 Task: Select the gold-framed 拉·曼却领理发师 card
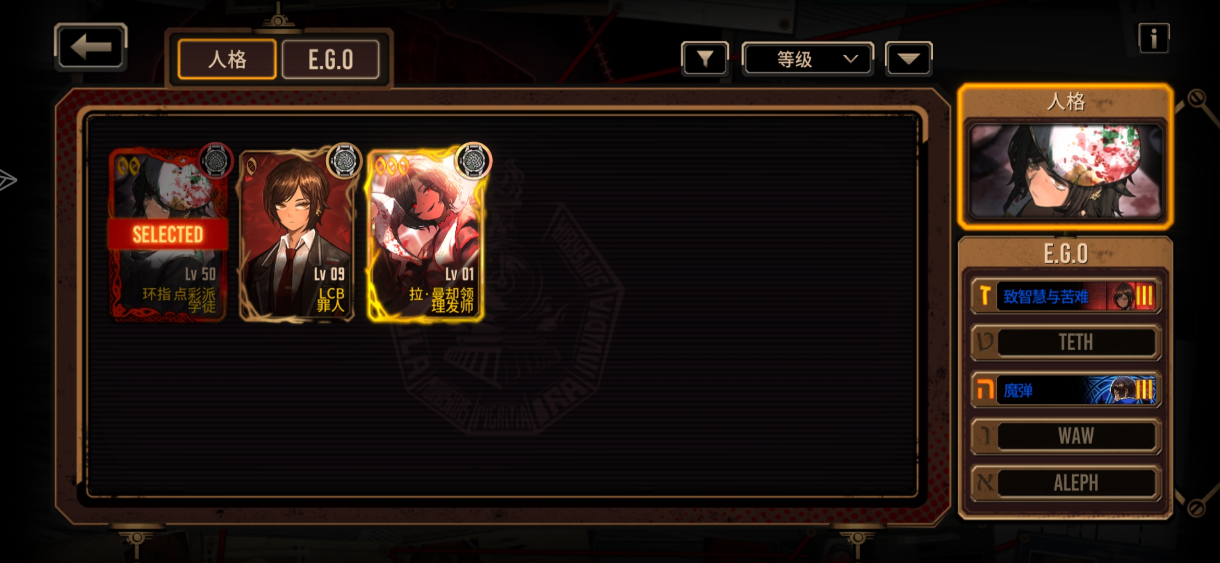425,236
